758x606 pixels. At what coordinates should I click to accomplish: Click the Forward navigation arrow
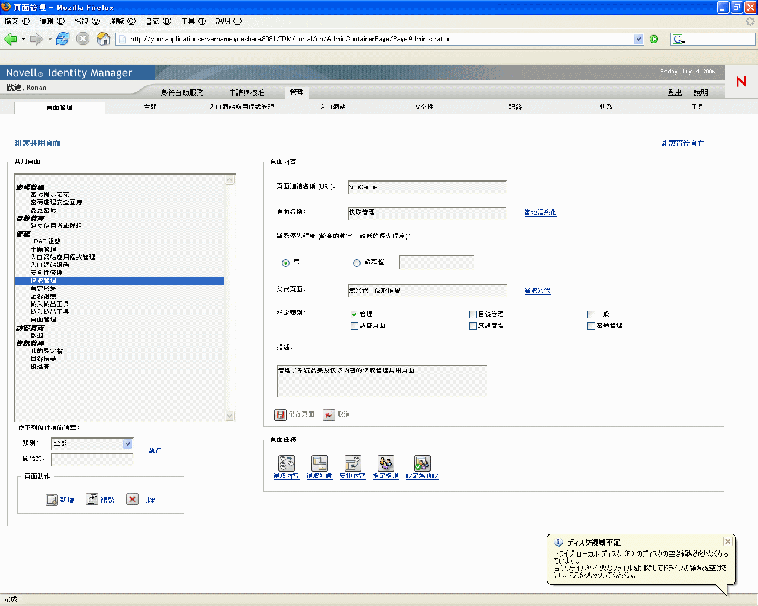coord(37,39)
